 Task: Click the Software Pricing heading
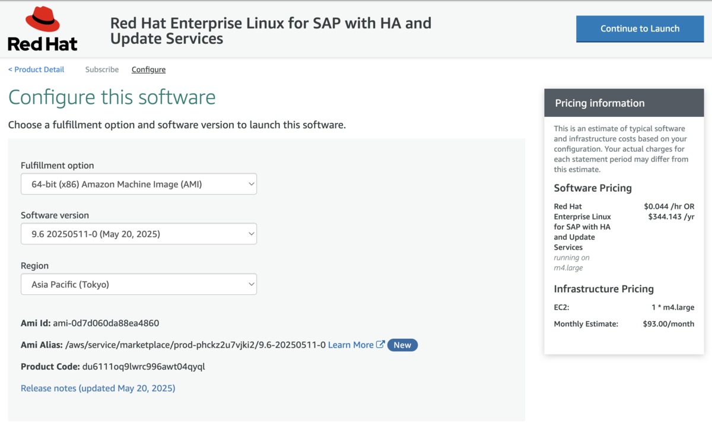(593, 188)
